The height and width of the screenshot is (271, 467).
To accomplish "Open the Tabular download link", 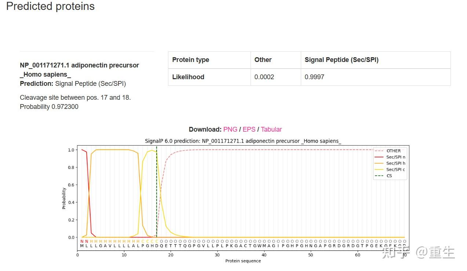I will click(271, 129).
